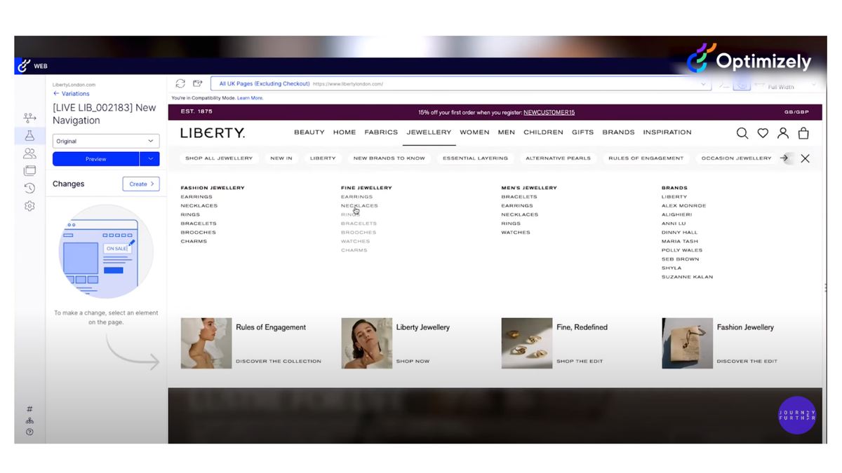
Task: Expand the Original variation dropdown
Action: (106, 141)
